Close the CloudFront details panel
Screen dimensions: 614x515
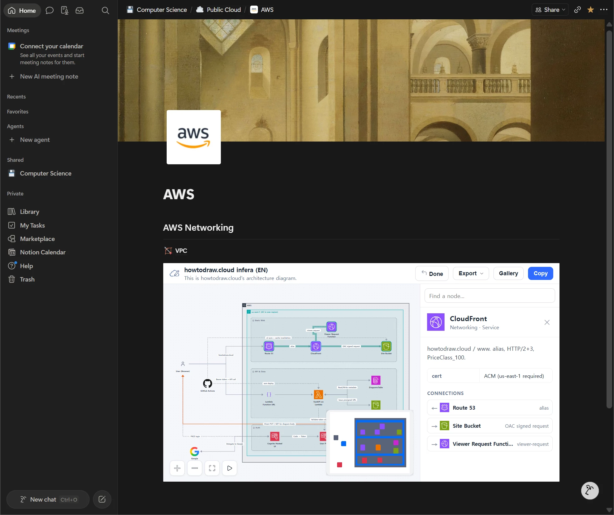pyautogui.click(x=547, y=322)
